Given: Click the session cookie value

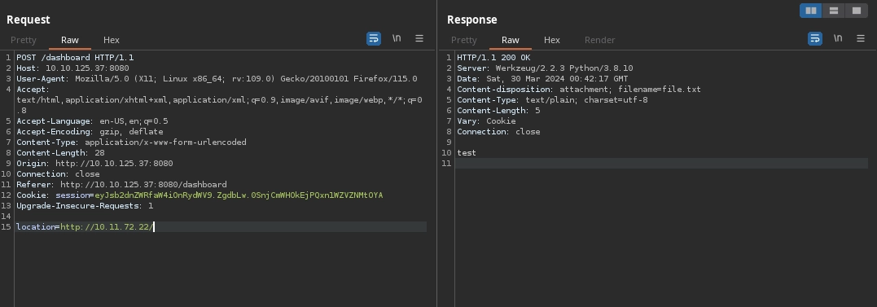Looking at the screenshot, I should tap(239, 195).
